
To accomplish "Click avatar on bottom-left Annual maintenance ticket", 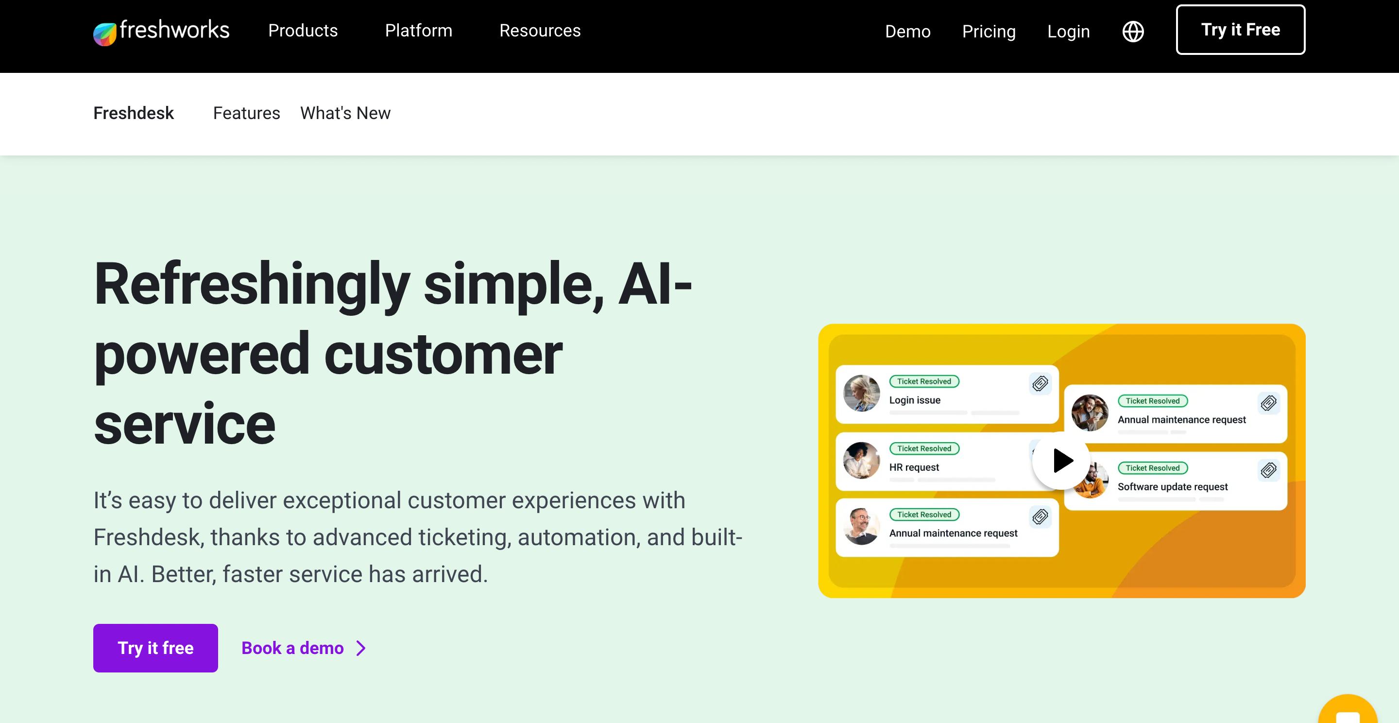I will [861, 526].
